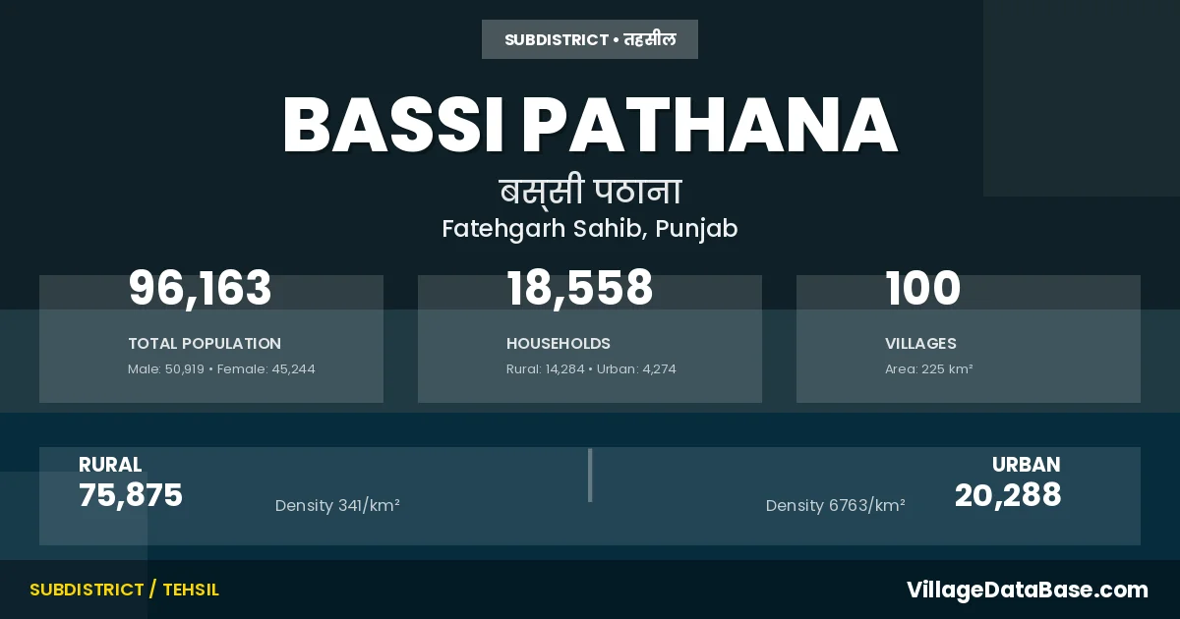Select the TOTAL POPULATION label
The height and width of the screenshot is (619, 1180).
[205, 344]
